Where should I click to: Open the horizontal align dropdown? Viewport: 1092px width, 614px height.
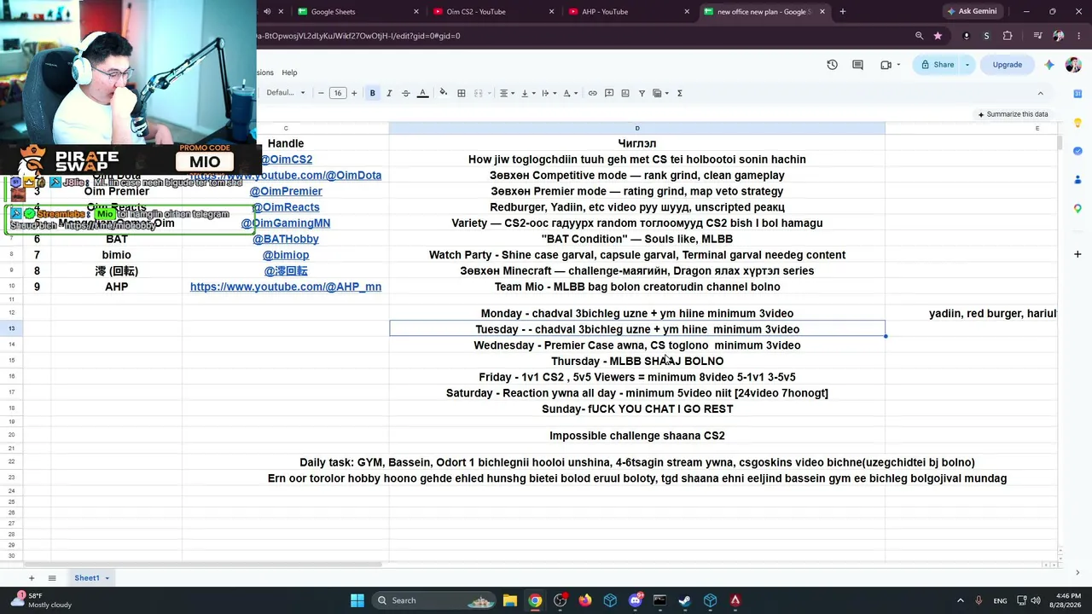coord(506,93)
